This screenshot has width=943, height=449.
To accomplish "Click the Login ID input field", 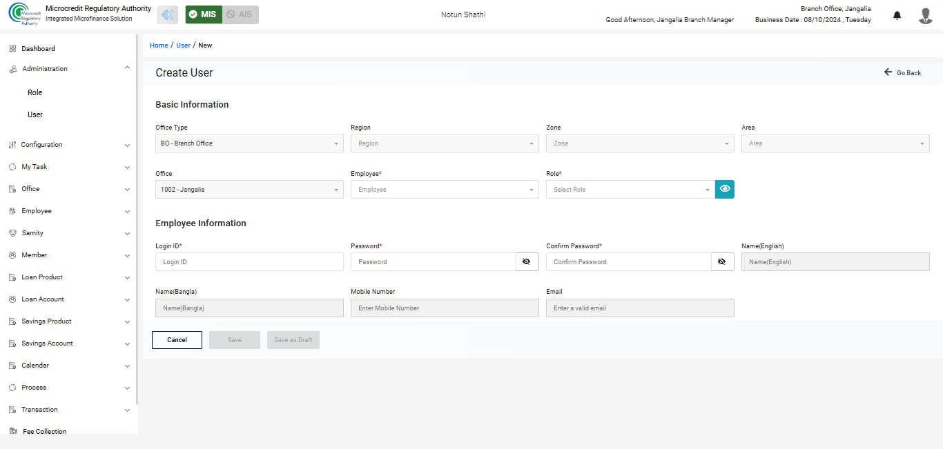I will [249, 262].
